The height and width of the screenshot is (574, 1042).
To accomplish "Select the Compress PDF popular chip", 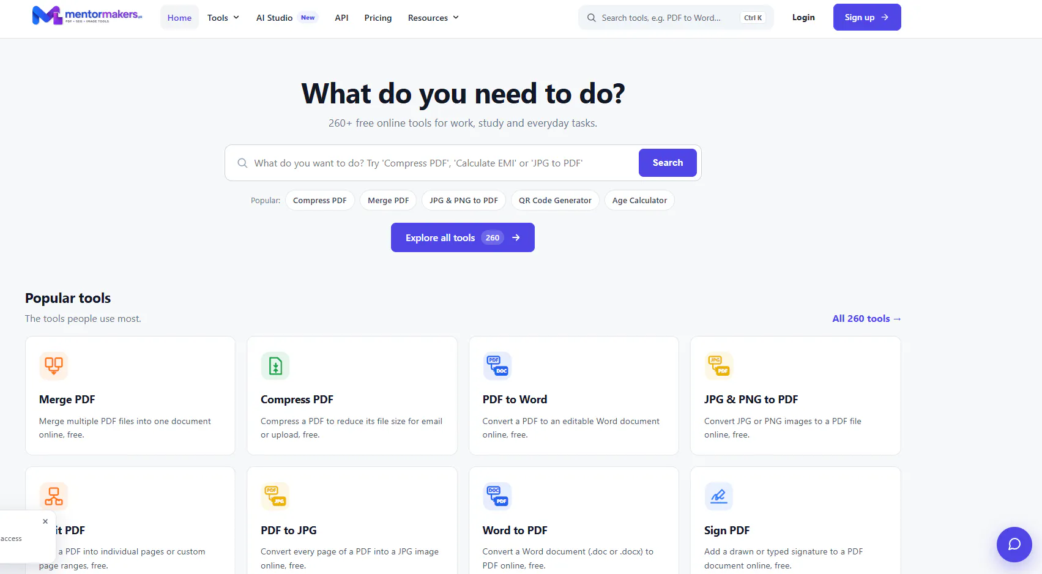I will pos(320,200).
